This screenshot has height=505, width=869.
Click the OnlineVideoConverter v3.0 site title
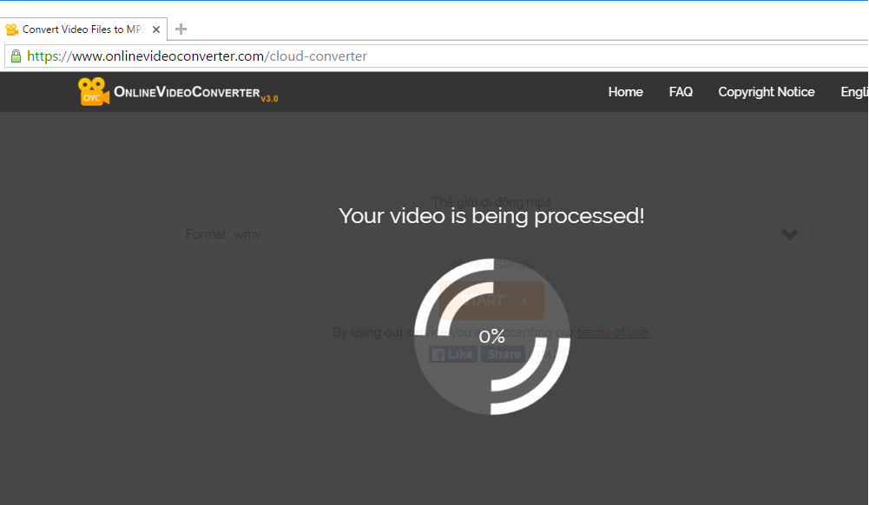pyautogui.click(x=195, y=93)
